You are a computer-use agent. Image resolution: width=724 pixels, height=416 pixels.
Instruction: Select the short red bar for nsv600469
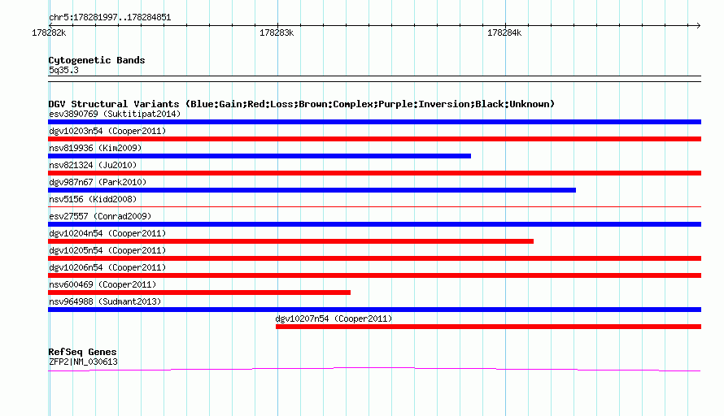pyautogui.click(x=199, y=292)
